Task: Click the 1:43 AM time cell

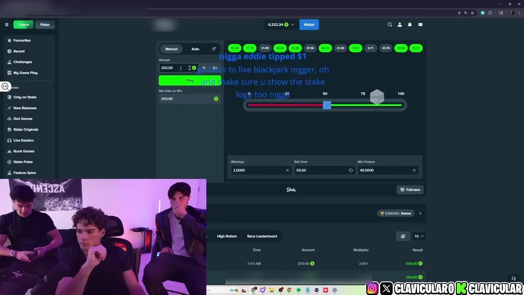Action: tap(254, 264)
